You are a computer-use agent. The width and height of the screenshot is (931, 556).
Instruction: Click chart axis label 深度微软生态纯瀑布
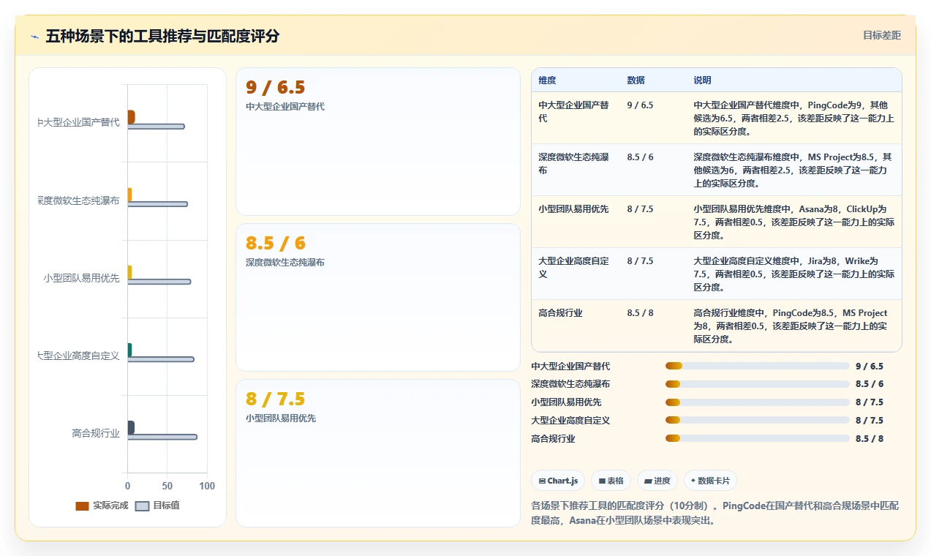click(78, 200)
